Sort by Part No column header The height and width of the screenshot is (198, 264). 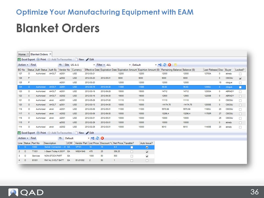click(x=37, y=143)
